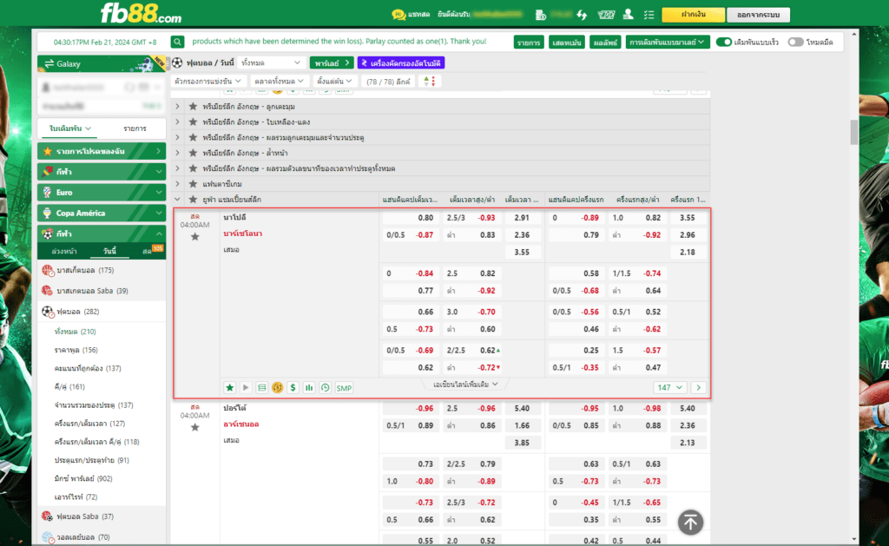Favorite the Porto match with its star
This screenshot has height=546, width=889.
point(195,427)
